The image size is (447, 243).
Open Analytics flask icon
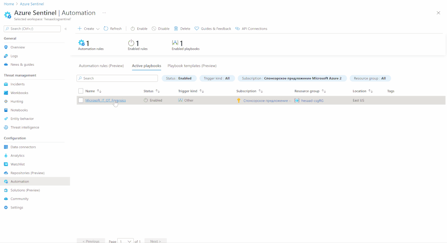pos(6,155)
